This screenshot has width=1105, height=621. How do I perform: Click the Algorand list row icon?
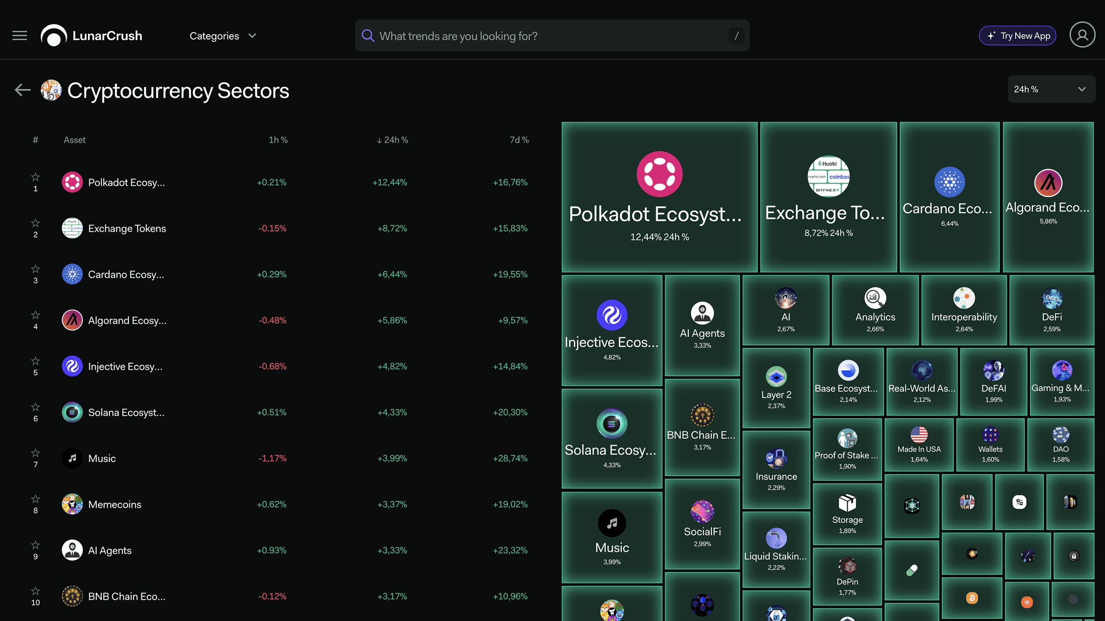tap(72, 320)
